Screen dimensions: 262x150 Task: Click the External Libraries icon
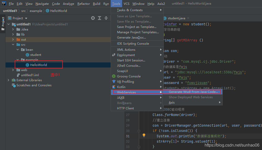tap(14, 80)
